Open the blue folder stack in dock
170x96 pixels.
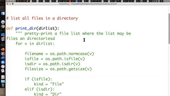[x=3, y=81]
